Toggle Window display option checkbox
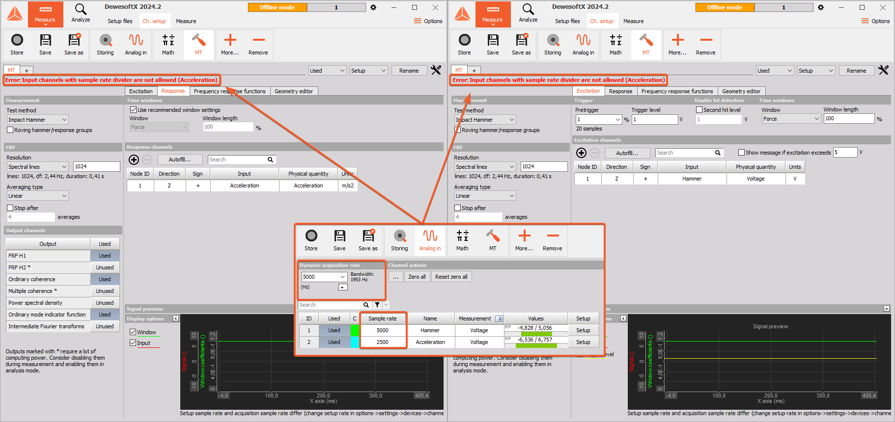 pos(133,332)
